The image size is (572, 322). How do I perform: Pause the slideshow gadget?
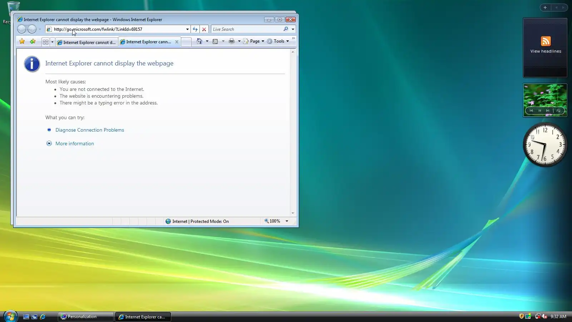tap(540, 111)
